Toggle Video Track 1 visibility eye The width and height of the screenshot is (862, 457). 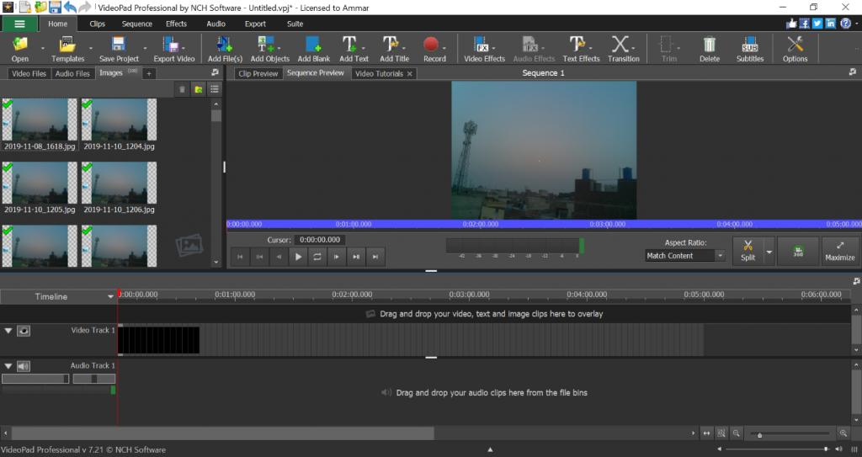pos(23,331)
